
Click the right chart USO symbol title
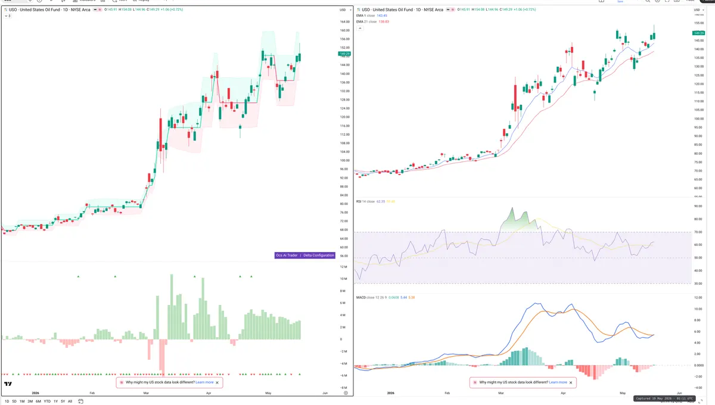[402, 10]
